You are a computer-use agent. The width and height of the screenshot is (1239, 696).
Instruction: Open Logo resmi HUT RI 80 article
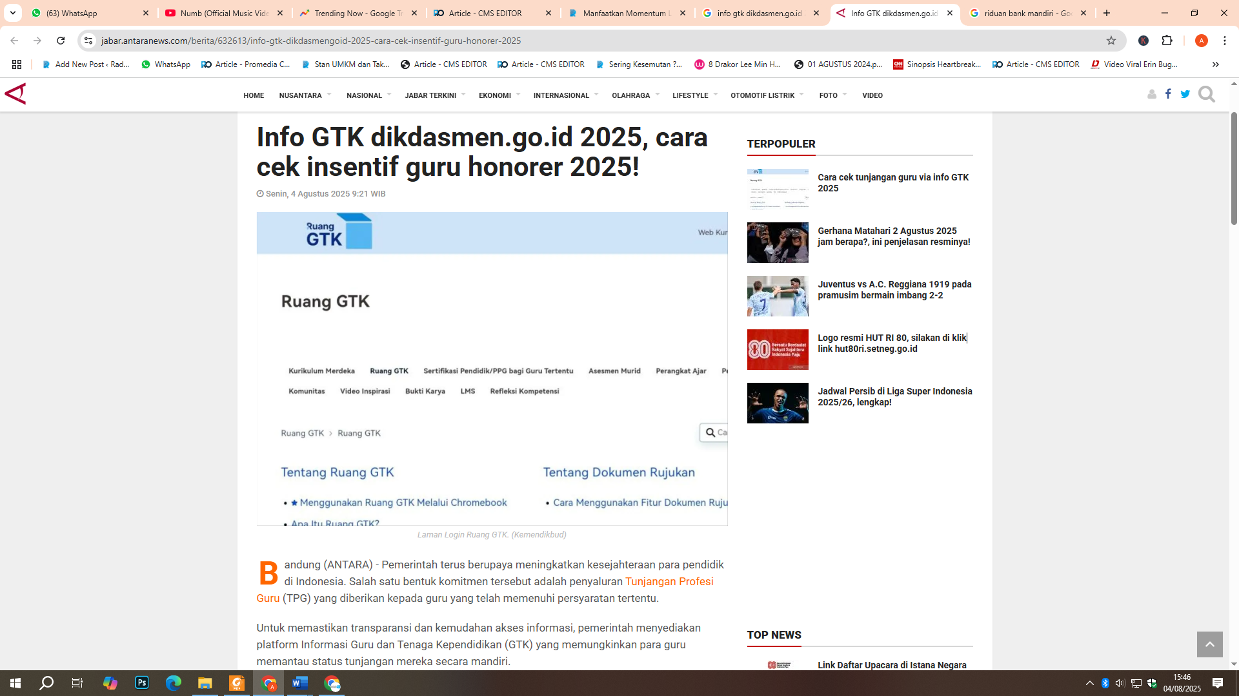[x=892, y=343]
